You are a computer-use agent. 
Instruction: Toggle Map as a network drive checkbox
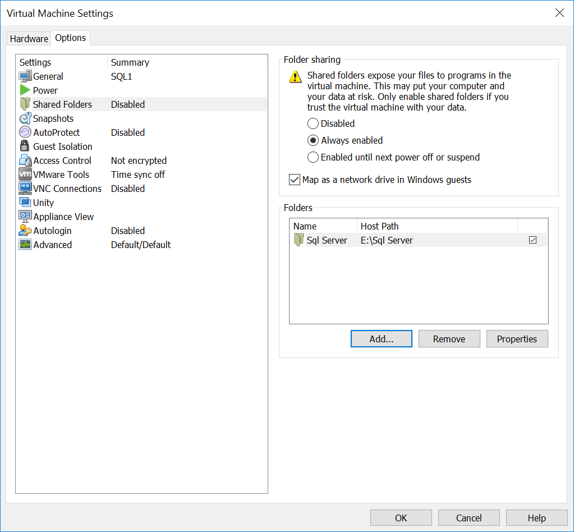295,180
